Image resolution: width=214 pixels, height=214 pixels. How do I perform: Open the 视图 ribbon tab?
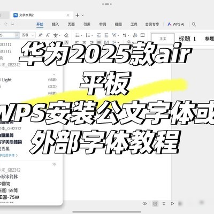click(x=118, y=24)
